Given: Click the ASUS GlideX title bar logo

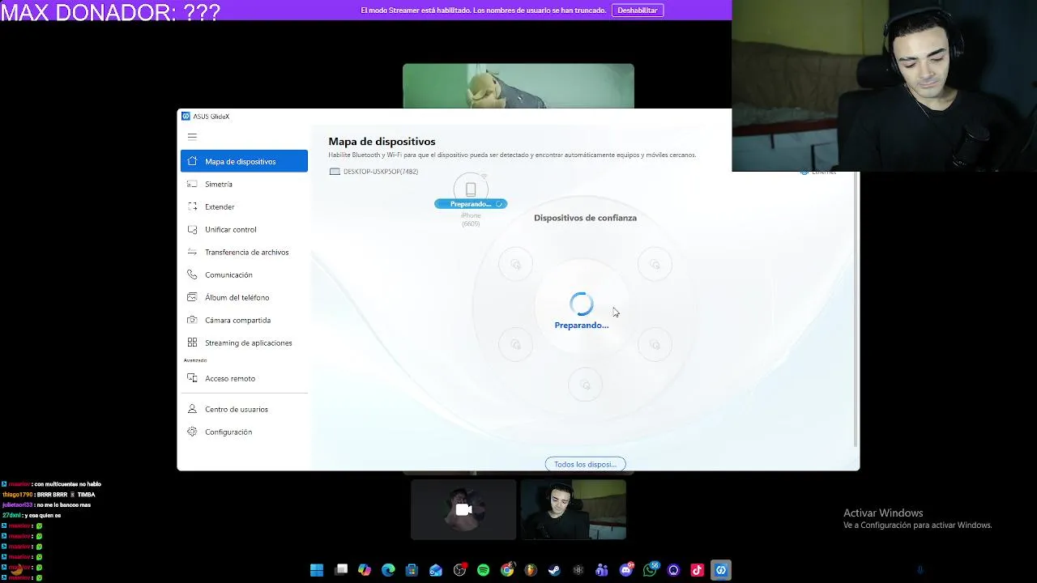Looking at the screenshot, I should [186, 116].
